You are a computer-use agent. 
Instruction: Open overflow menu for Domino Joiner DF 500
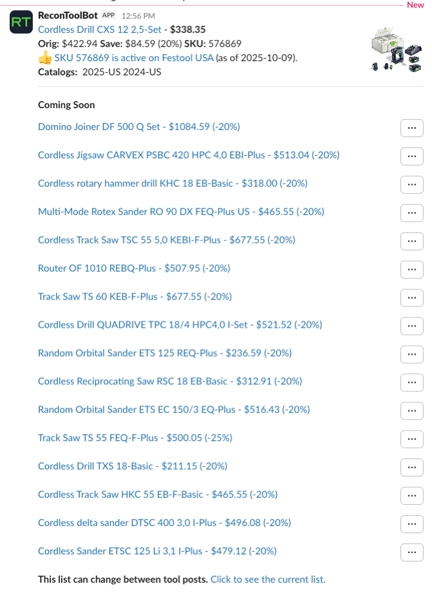[x=411, y=127]
